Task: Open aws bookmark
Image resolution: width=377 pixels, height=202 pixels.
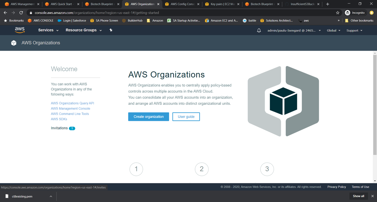Action: 304,21
